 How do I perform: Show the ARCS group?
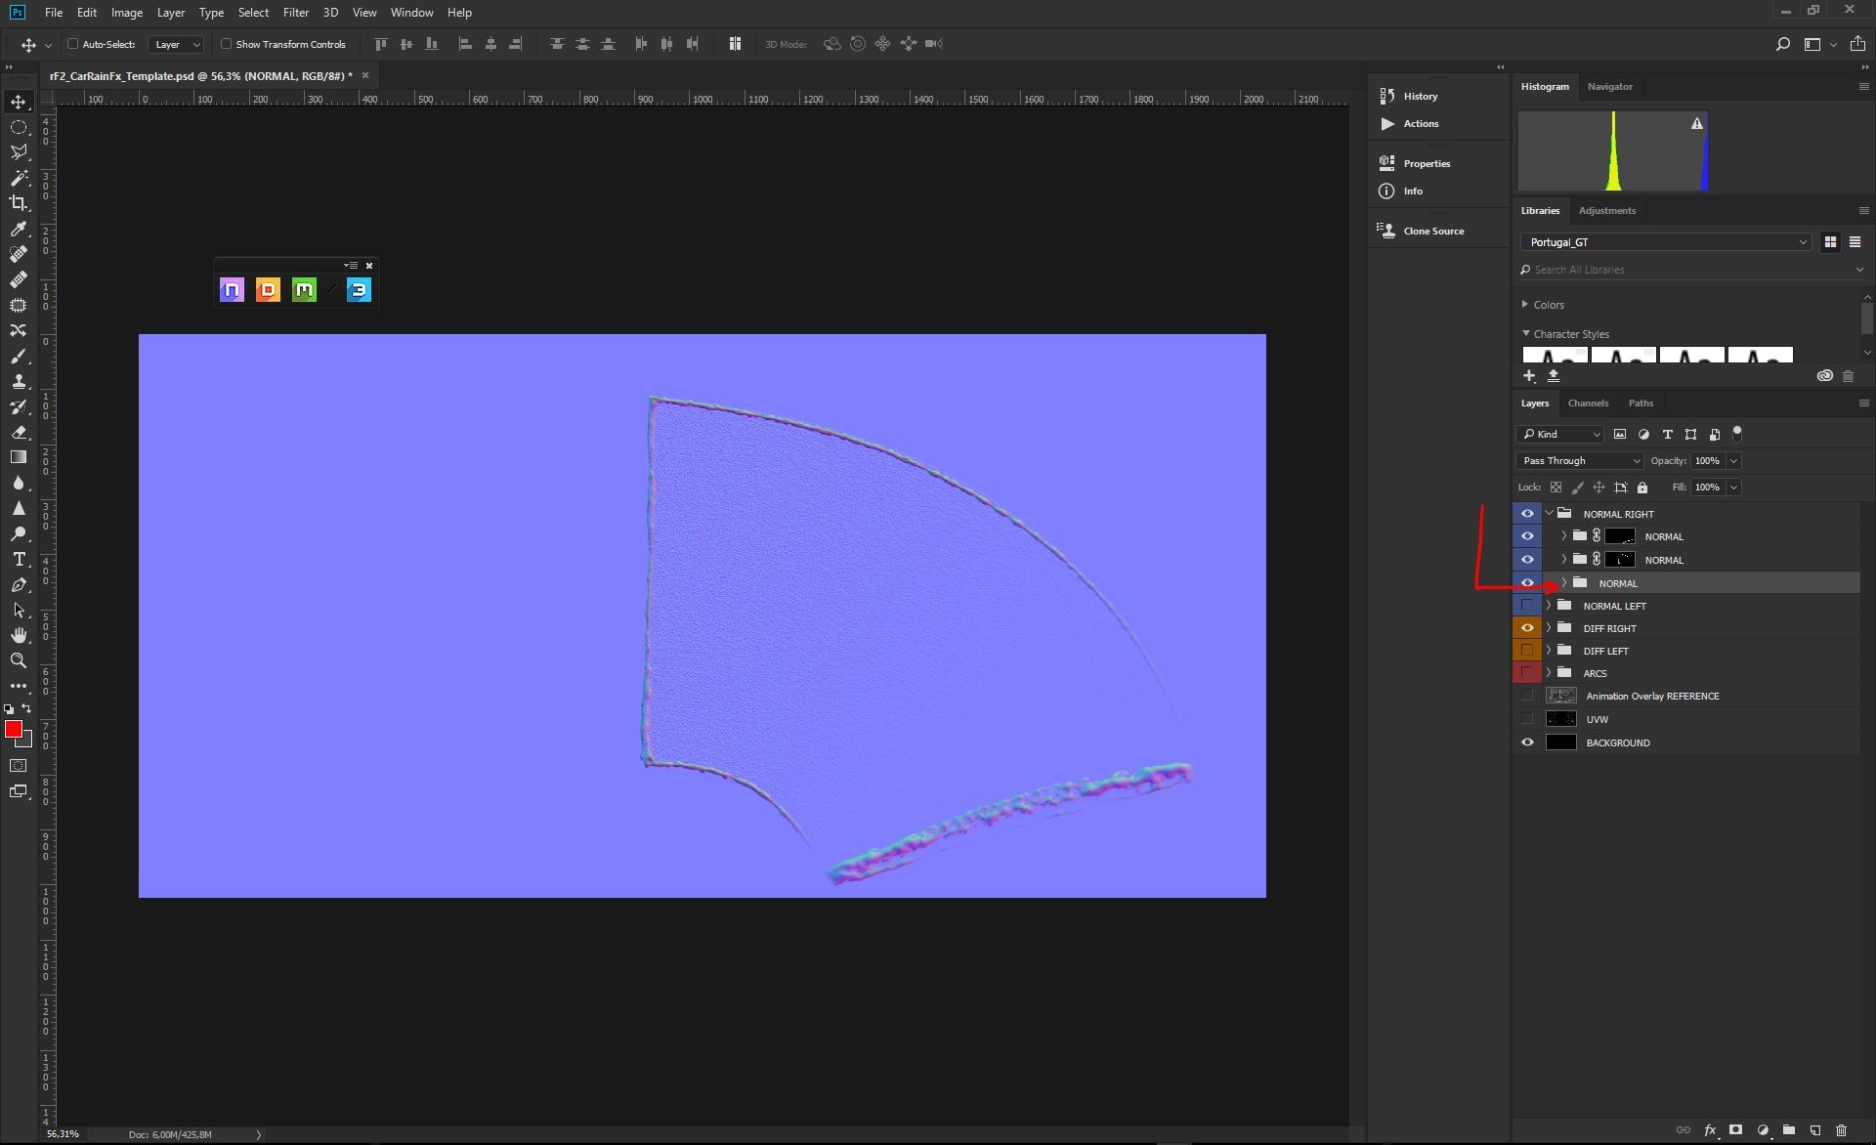tap(1527, 673)
